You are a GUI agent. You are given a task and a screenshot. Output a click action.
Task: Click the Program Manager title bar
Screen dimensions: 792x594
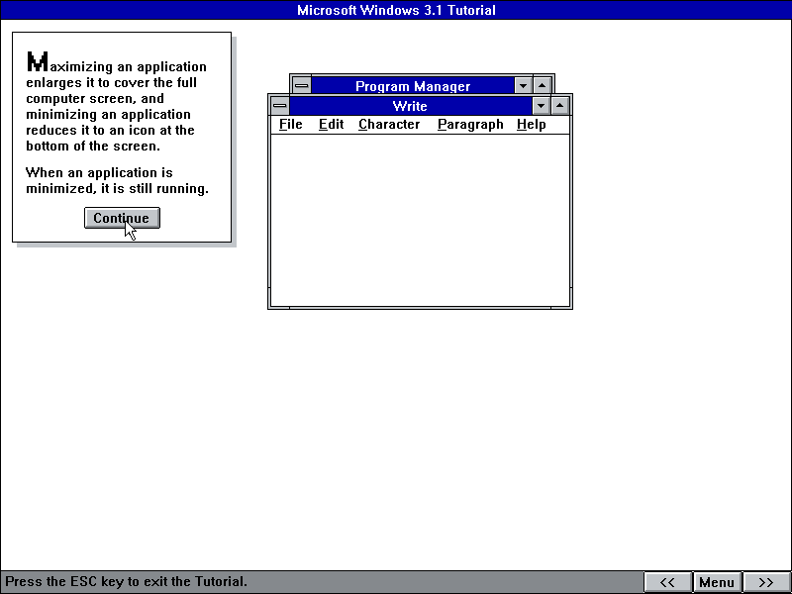[x=413, y=85]
